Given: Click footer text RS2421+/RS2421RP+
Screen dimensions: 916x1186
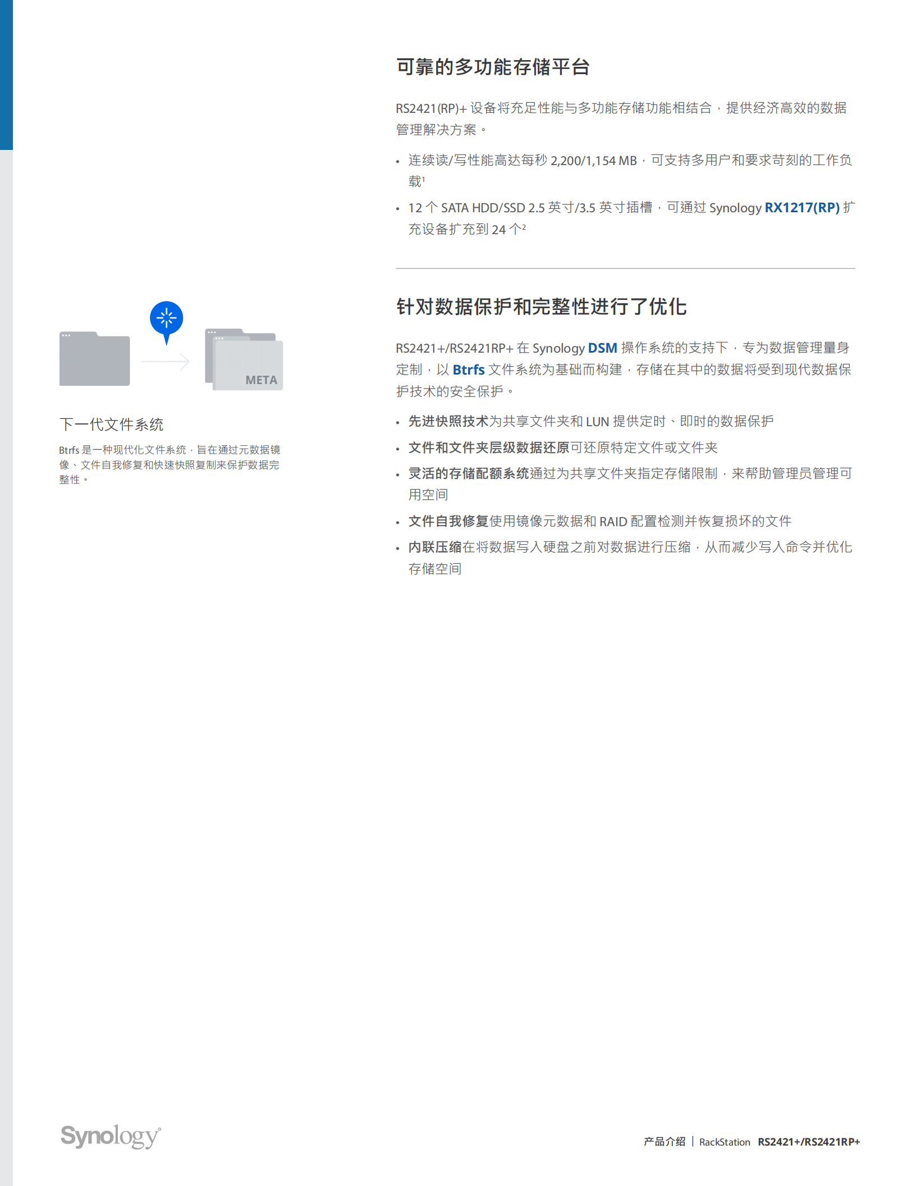Looking at the screenshot, I should coord(809,1142).
